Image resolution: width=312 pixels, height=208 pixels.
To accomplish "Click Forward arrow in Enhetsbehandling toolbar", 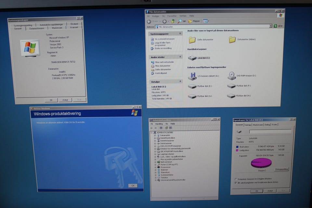I will pos(156,128).
